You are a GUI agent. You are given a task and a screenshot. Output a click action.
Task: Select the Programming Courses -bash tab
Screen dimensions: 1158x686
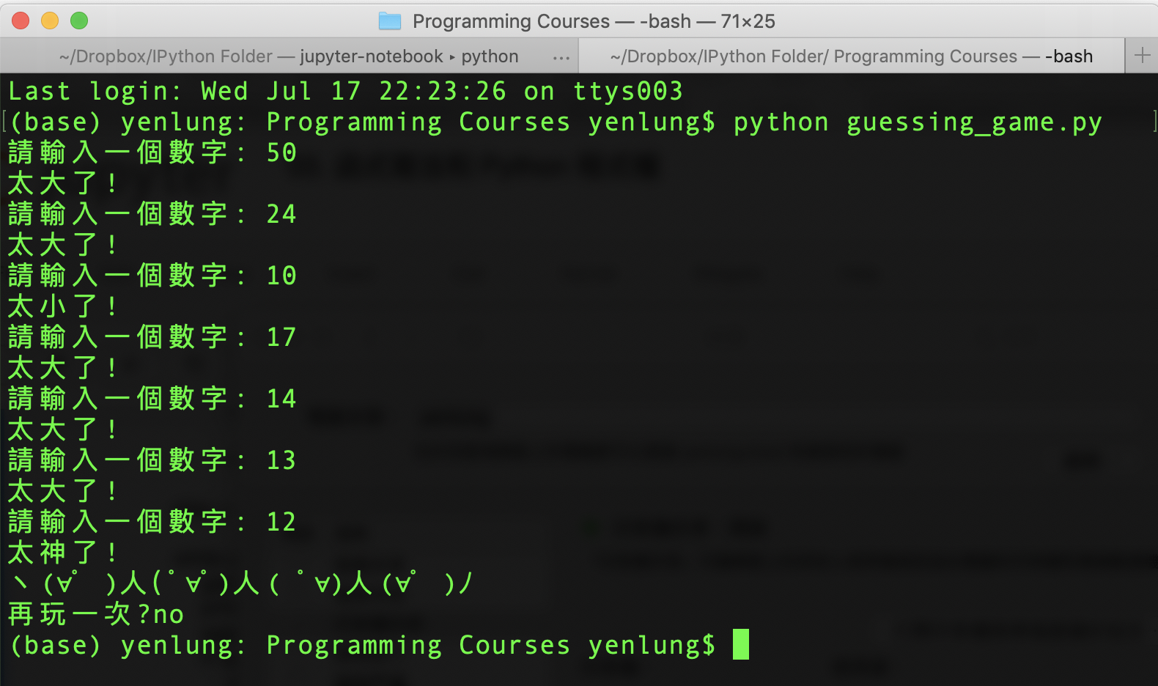click(851, 56)
